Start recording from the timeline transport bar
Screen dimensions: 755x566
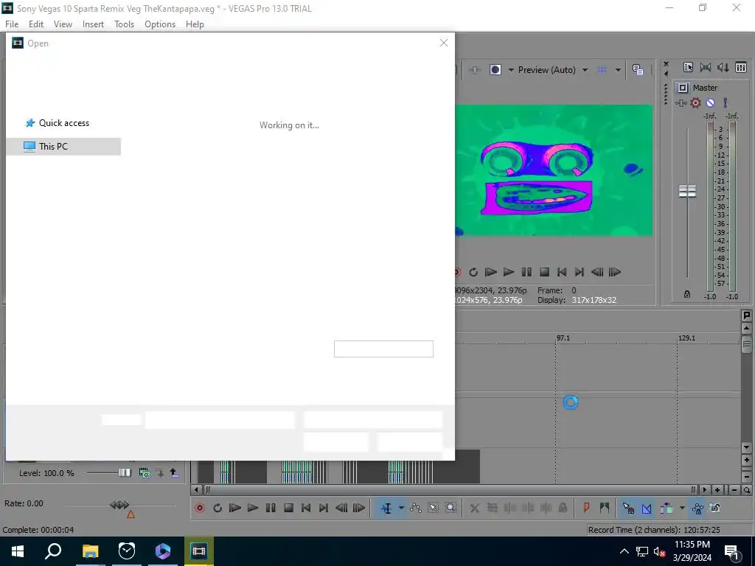tap(200, 508)
